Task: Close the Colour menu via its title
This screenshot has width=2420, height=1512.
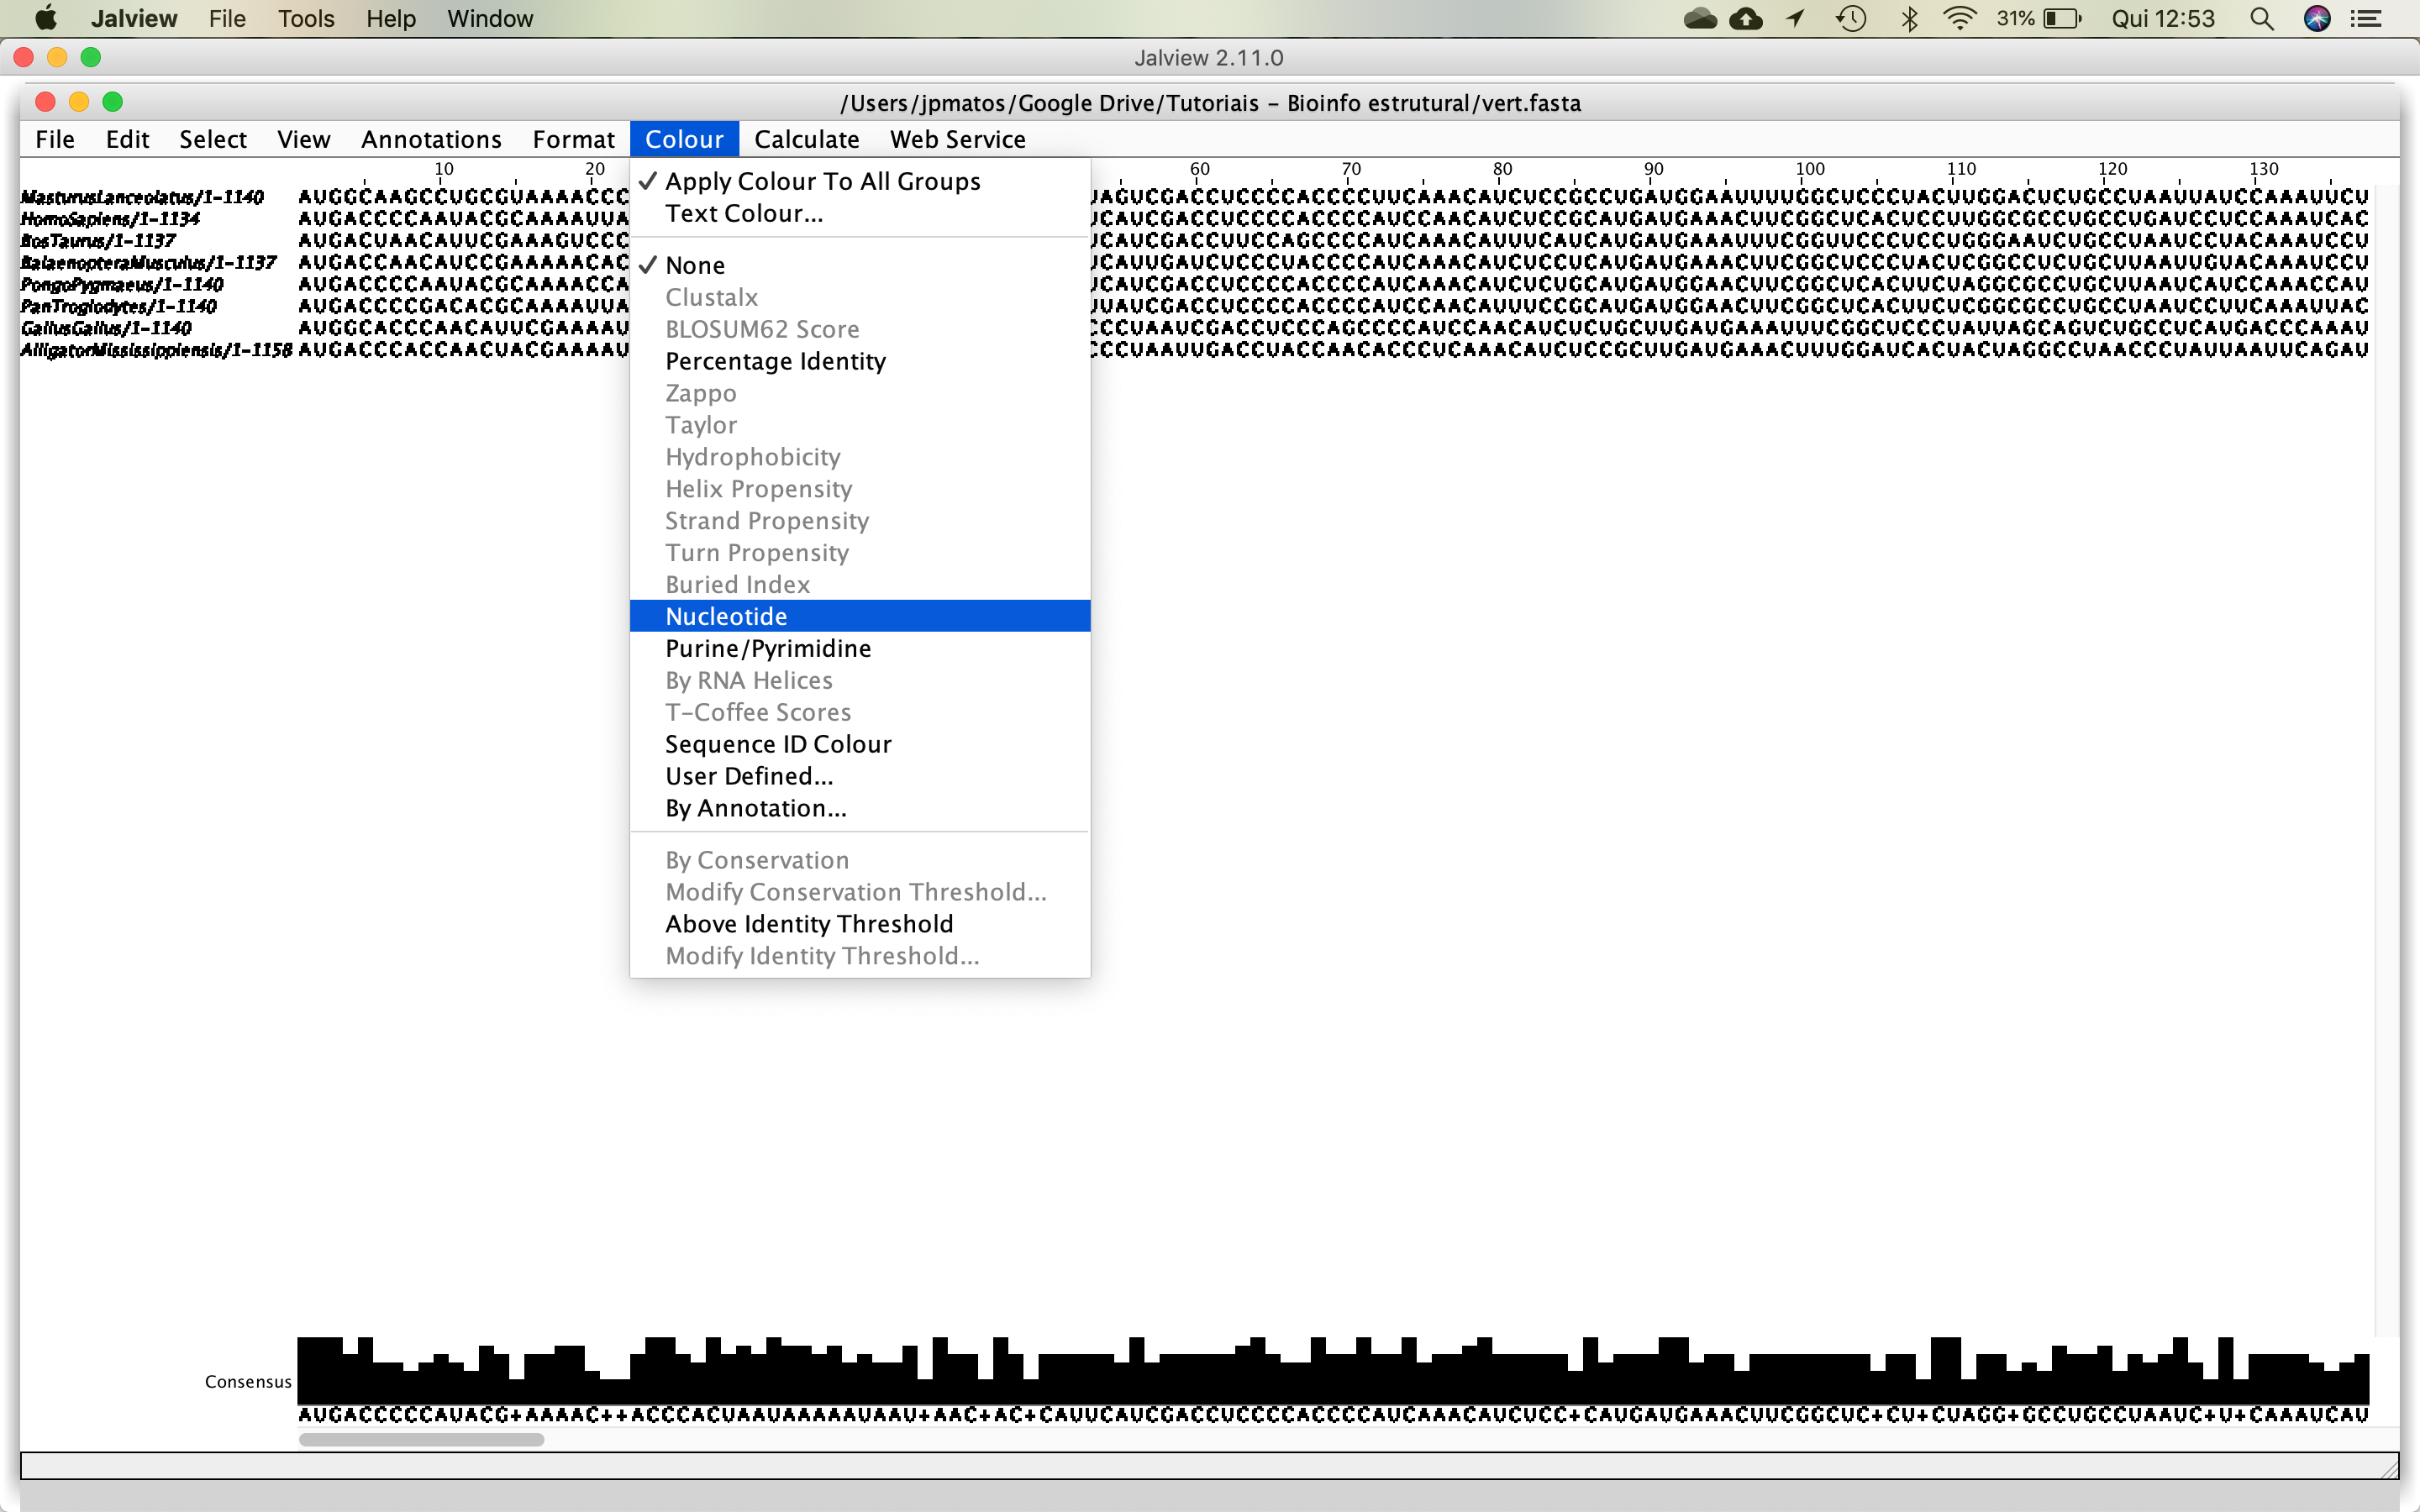Action: pos(684,139)
